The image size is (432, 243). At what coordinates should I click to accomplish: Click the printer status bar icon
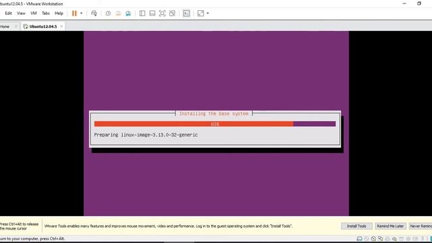coord(387,239)
